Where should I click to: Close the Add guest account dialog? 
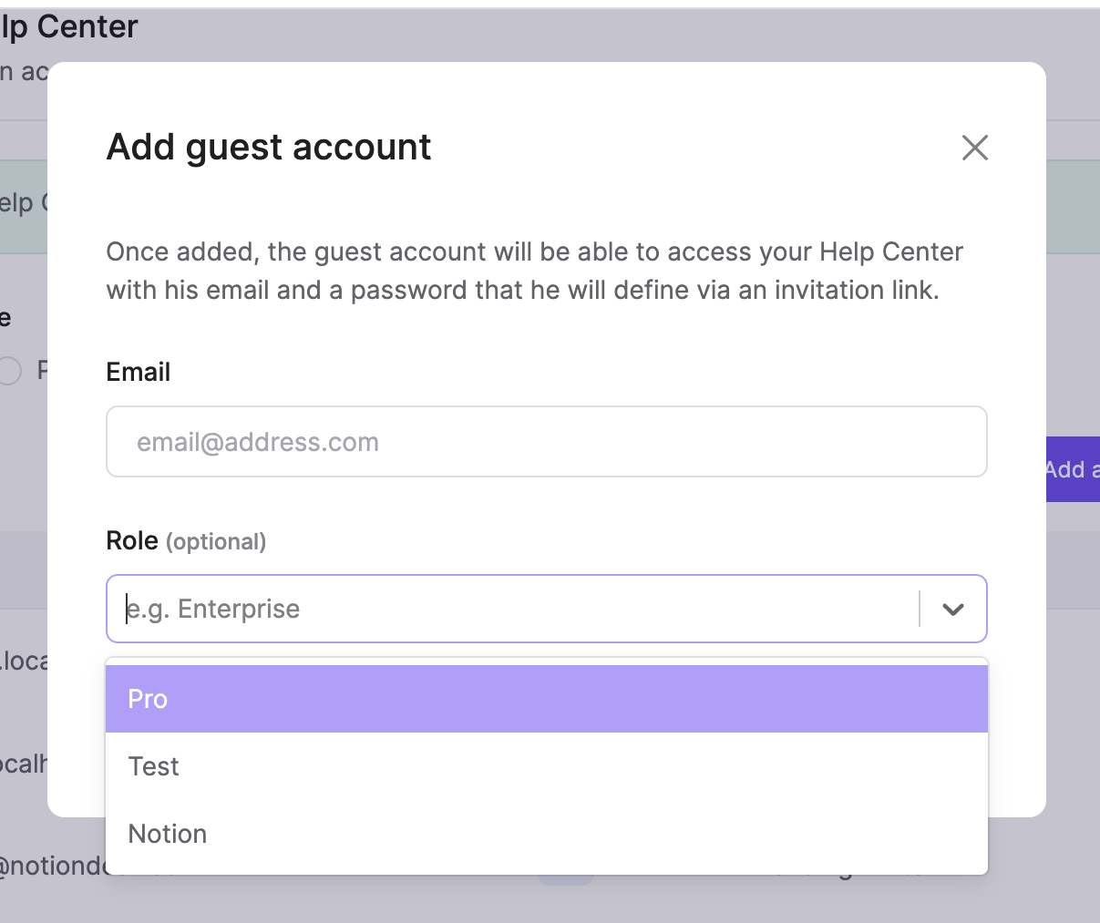(x=974, y=148)
